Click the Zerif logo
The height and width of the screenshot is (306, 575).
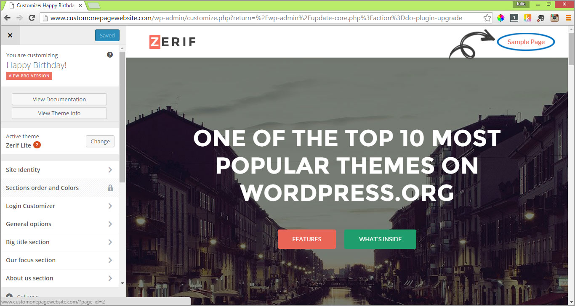point(173,42)
